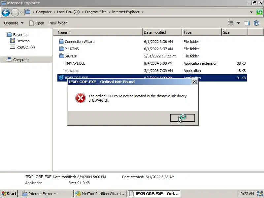Expand the arrow after Local Disk (C:)
The height and width of the screenshot is (198, 264).
pos(82,12)
